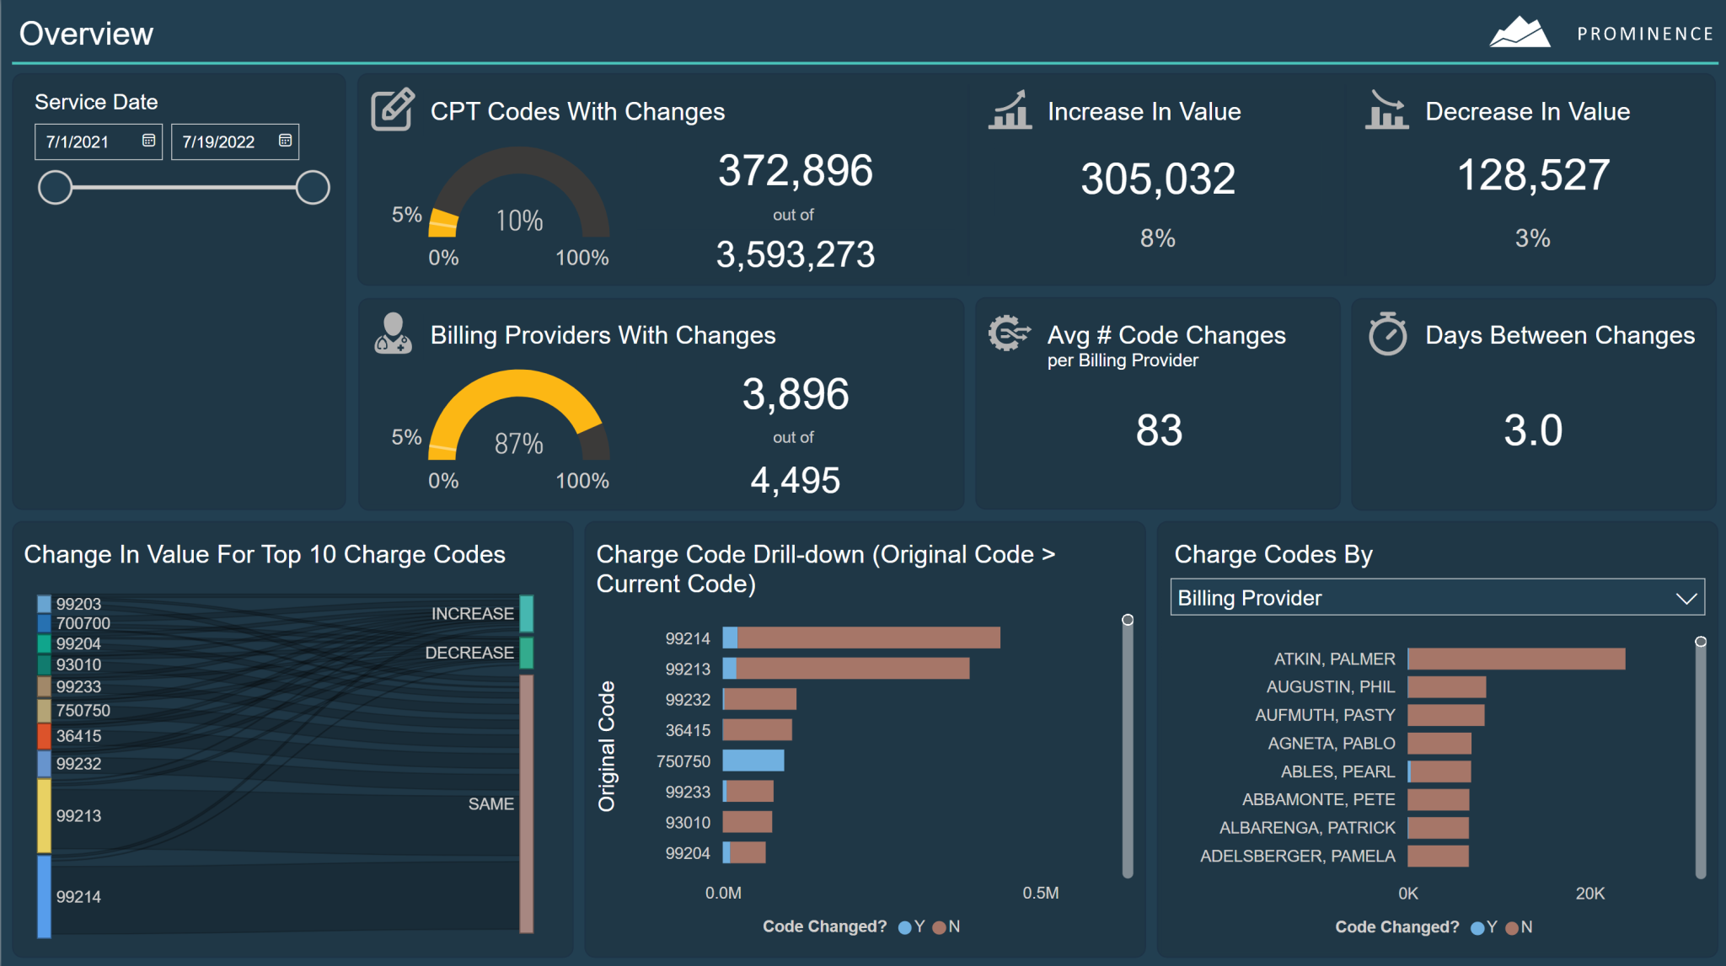Select the gear icon beside Avg # Code Changes
The image size is (1726, 966).
(1009, 334)
